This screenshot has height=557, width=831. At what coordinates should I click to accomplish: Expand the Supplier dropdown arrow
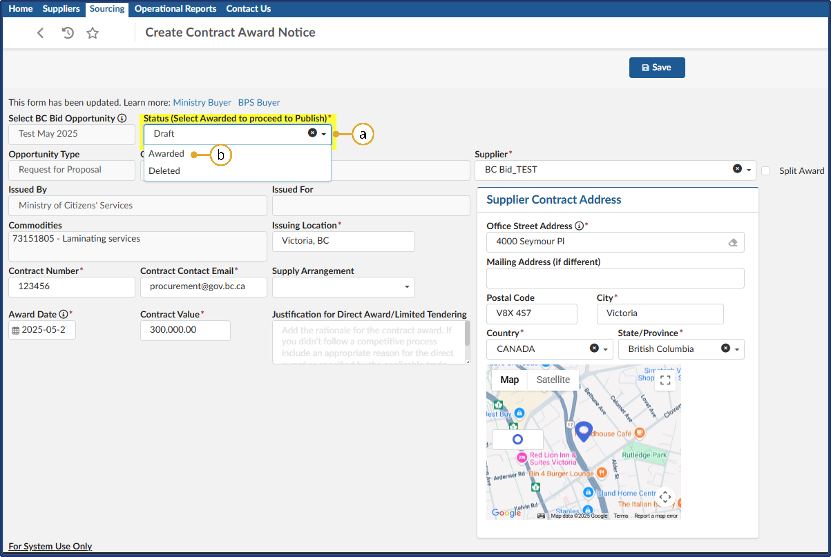749,170
